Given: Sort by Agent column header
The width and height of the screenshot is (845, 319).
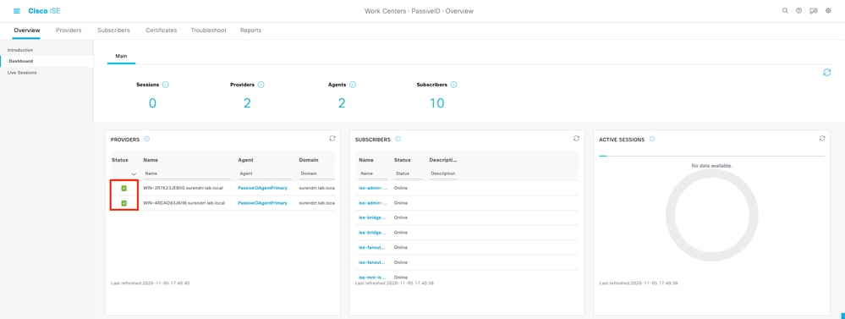Looking at the screenshot, I should [246, 160].
